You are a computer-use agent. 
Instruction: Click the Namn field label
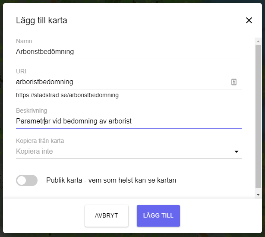pyautogui.click(x=24, y=41)
